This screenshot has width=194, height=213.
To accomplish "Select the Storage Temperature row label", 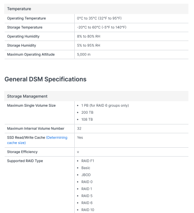I will [25, 27].
